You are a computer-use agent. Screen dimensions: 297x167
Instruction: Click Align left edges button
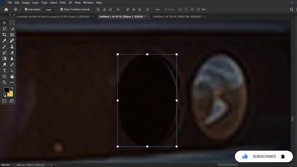pos(98,9)
